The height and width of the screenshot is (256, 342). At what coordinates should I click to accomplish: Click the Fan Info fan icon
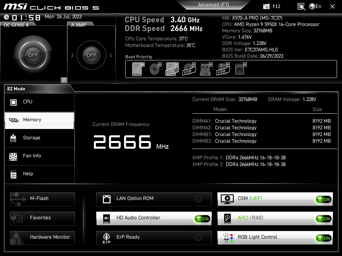click(x=13, y=157)
